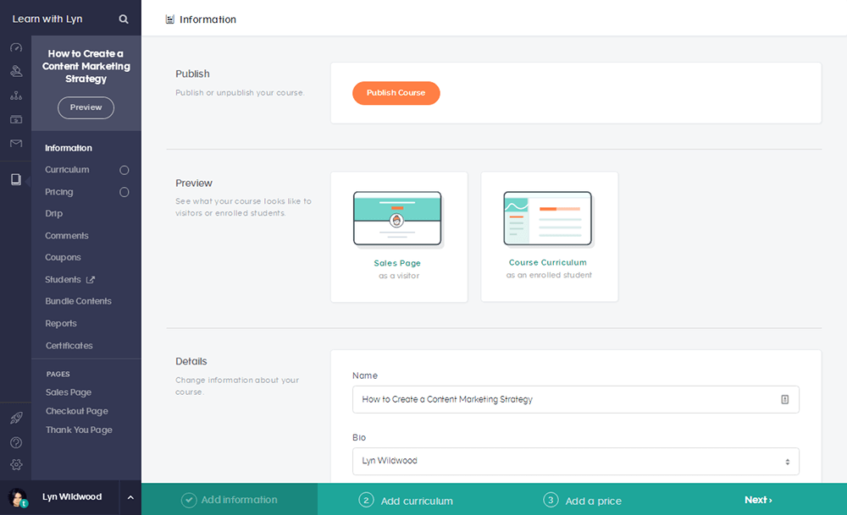Click into the course Name input field
The width and height of the screenshot is (847, 515).
pos(576,399)
